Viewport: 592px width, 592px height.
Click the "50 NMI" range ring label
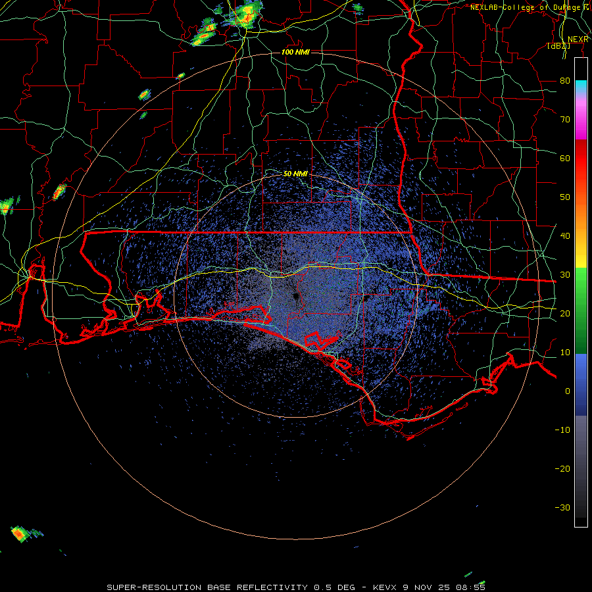[x=295, y=174]
